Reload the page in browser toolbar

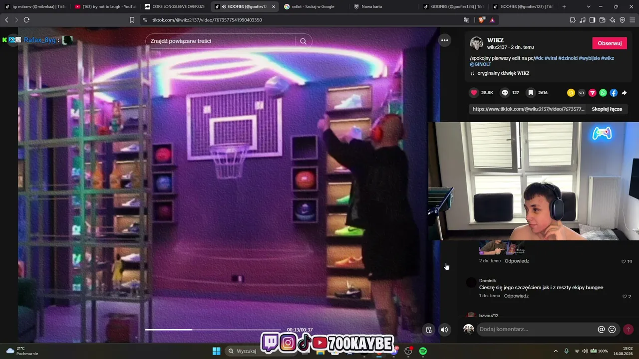pyautogui.click(x=26, y=20)
